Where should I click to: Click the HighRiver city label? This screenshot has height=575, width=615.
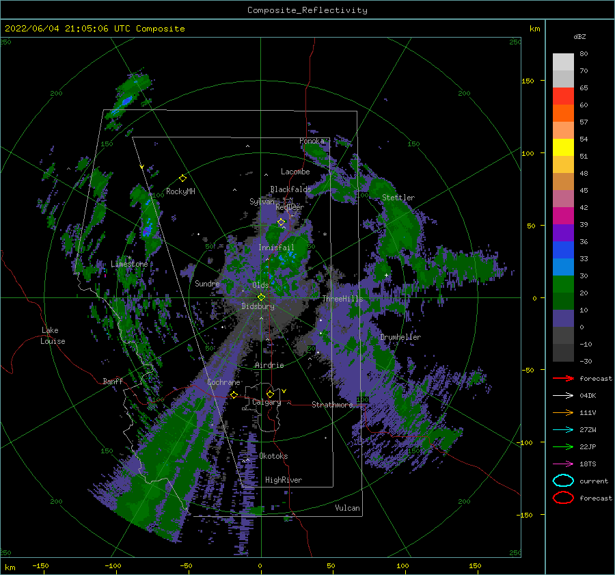(284, 480)
